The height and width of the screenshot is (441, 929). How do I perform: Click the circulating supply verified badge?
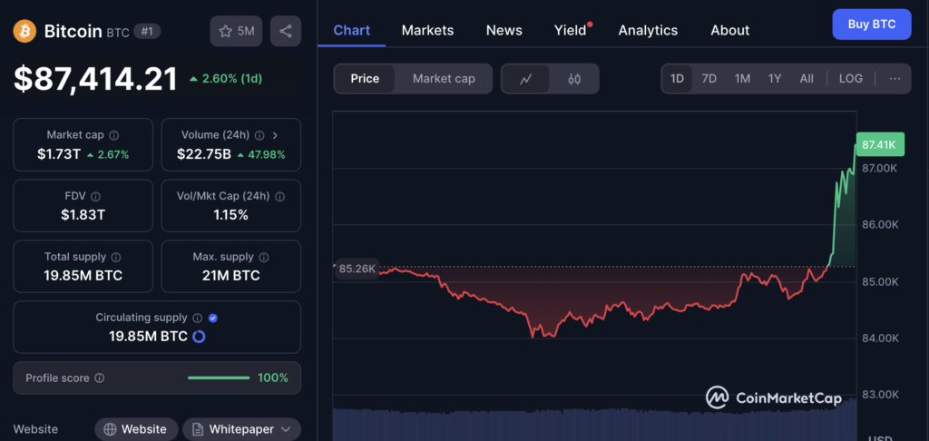(x=212, y=318)
